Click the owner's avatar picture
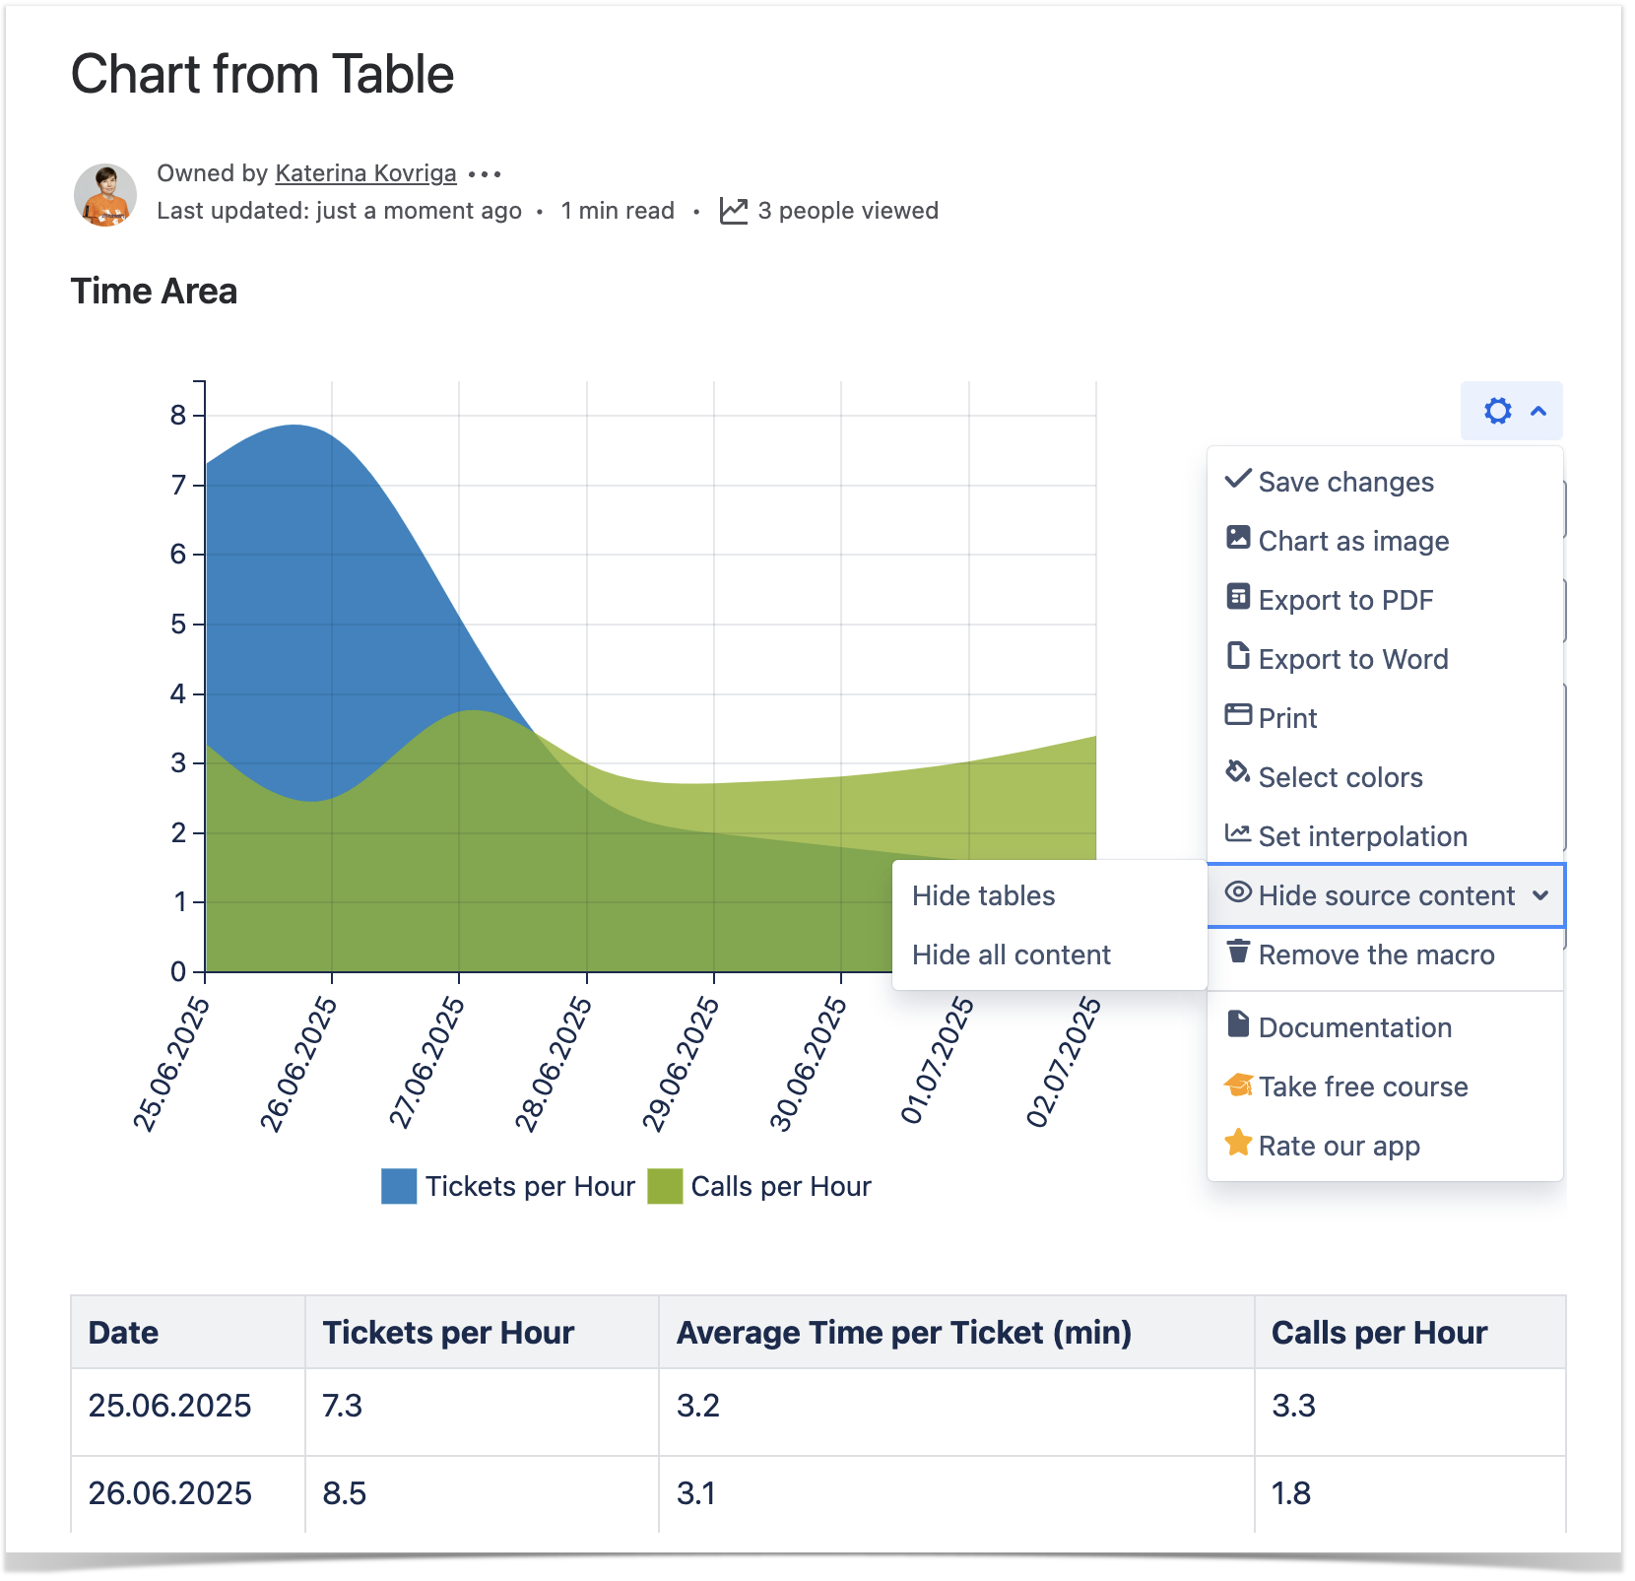The height and width of the screenshot is (1581, 1635). coord(105,194)
